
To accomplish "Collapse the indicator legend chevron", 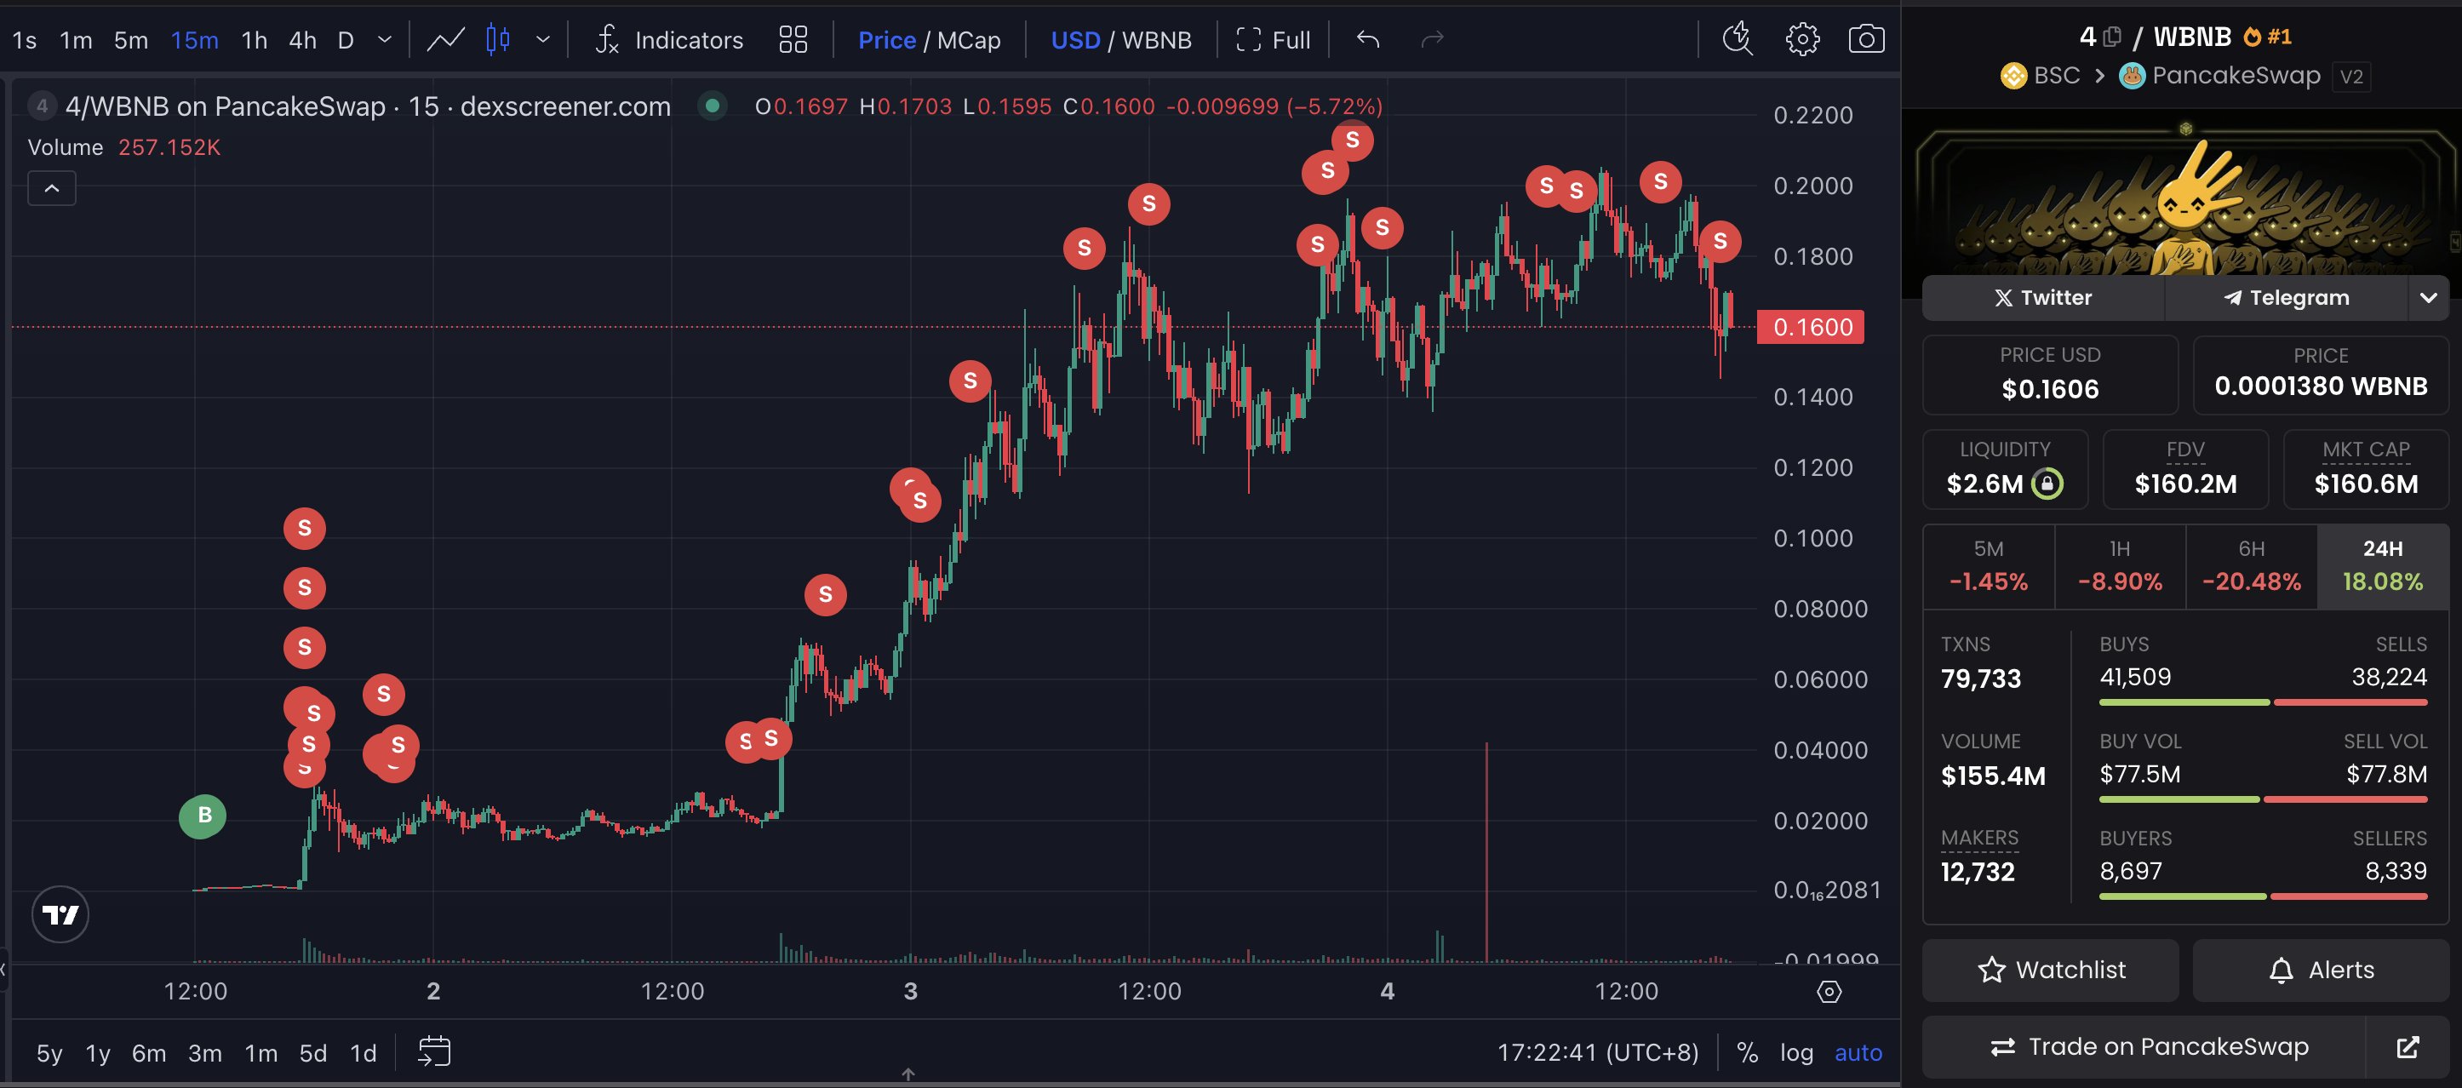I will [x=52, y=188].
